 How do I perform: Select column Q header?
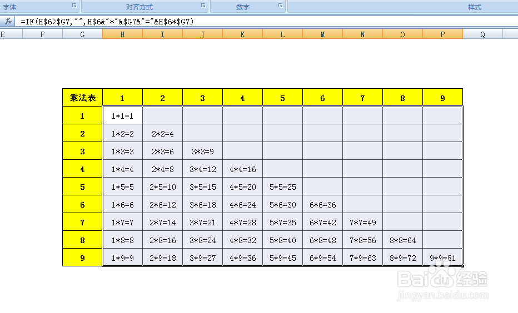pos(482,34)
